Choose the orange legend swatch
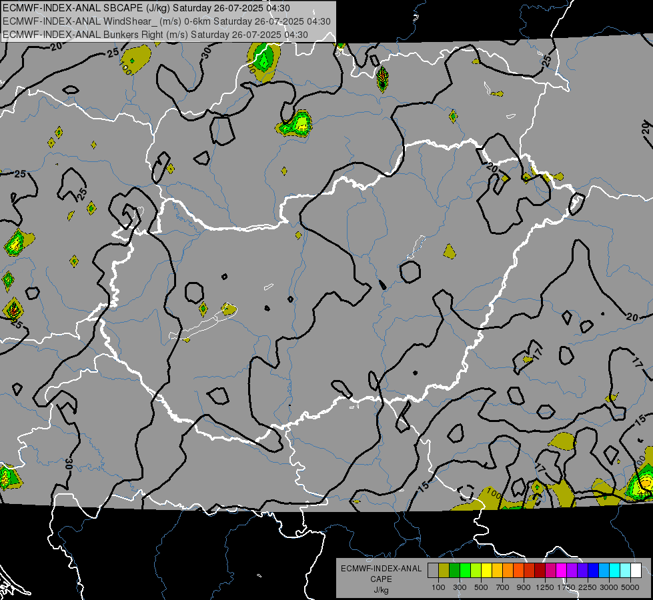The width and height of the screenshot is (653, 600). click(x=508, y=571)
